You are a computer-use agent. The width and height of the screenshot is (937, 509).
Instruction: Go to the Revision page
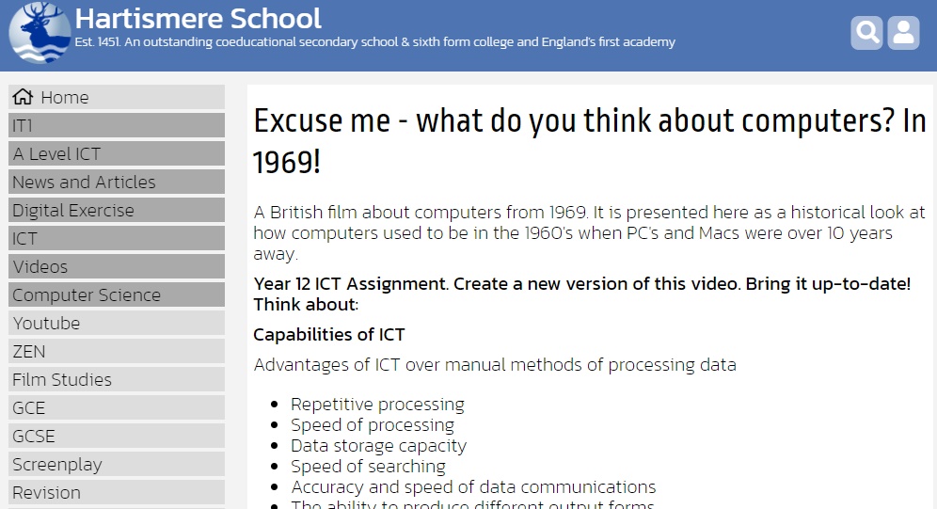(x=117, y=492)
